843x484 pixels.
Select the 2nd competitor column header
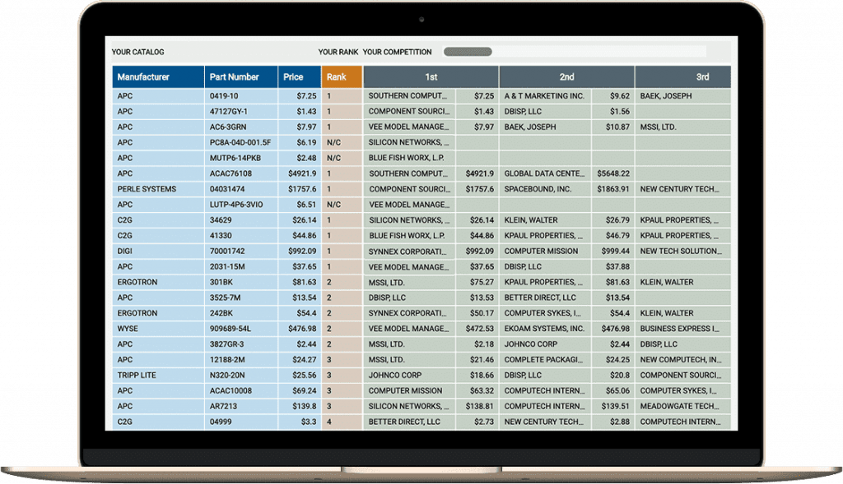click(566, 76)
